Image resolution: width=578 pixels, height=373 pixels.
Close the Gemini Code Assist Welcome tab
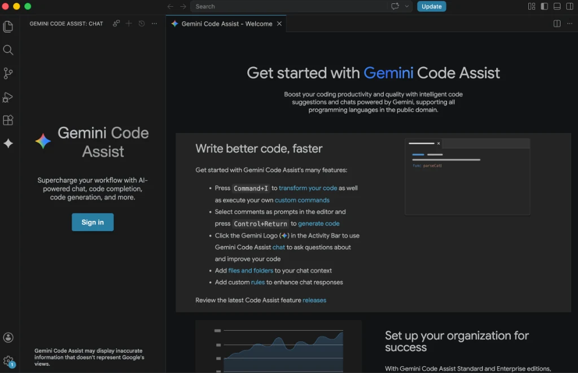279,24
